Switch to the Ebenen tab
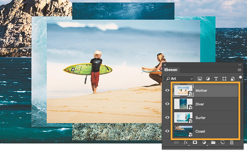 [x=171, y=70]
